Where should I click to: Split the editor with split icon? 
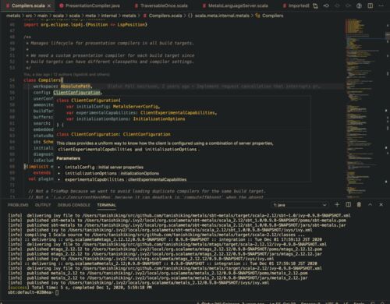click(x=370, y=5)
